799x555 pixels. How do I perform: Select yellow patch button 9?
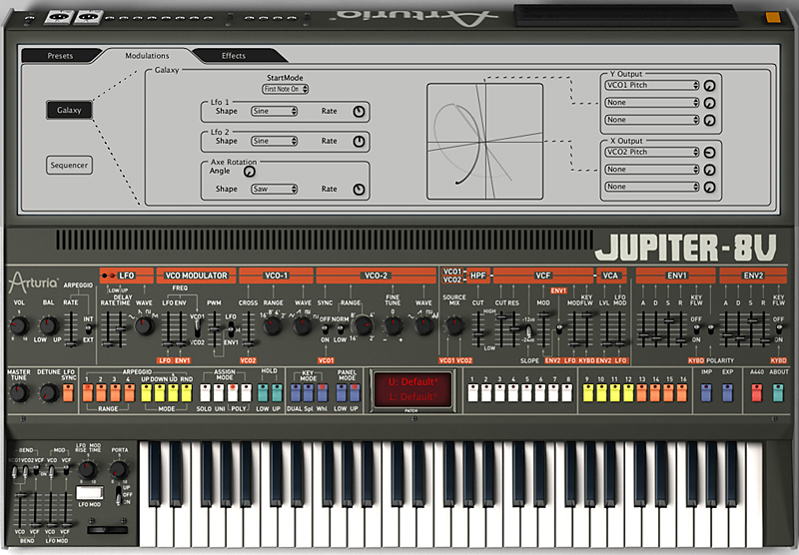point(587,392)
